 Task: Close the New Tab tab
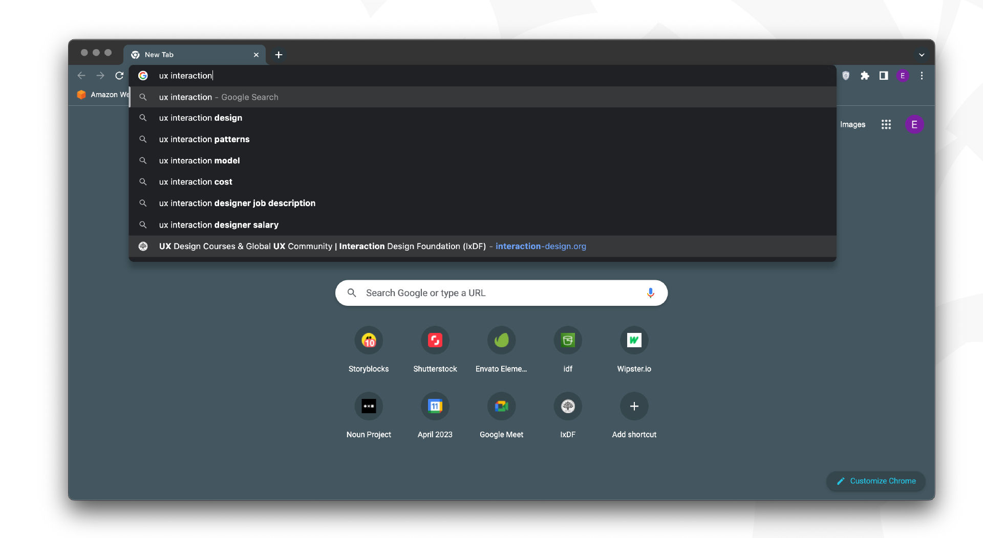[256, 55]
